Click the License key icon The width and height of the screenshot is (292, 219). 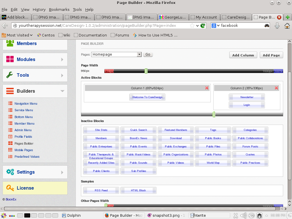pyautogui.click(x=10, y=188)
